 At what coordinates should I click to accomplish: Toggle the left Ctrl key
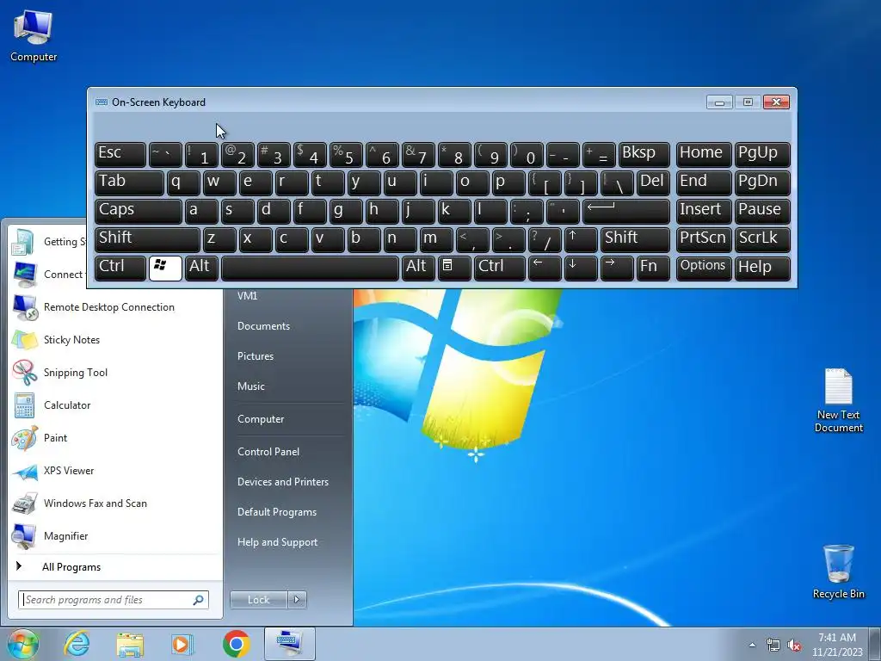tap(120, 268)
